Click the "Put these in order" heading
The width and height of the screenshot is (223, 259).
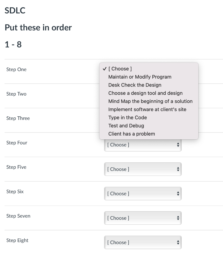coord(38,28)
